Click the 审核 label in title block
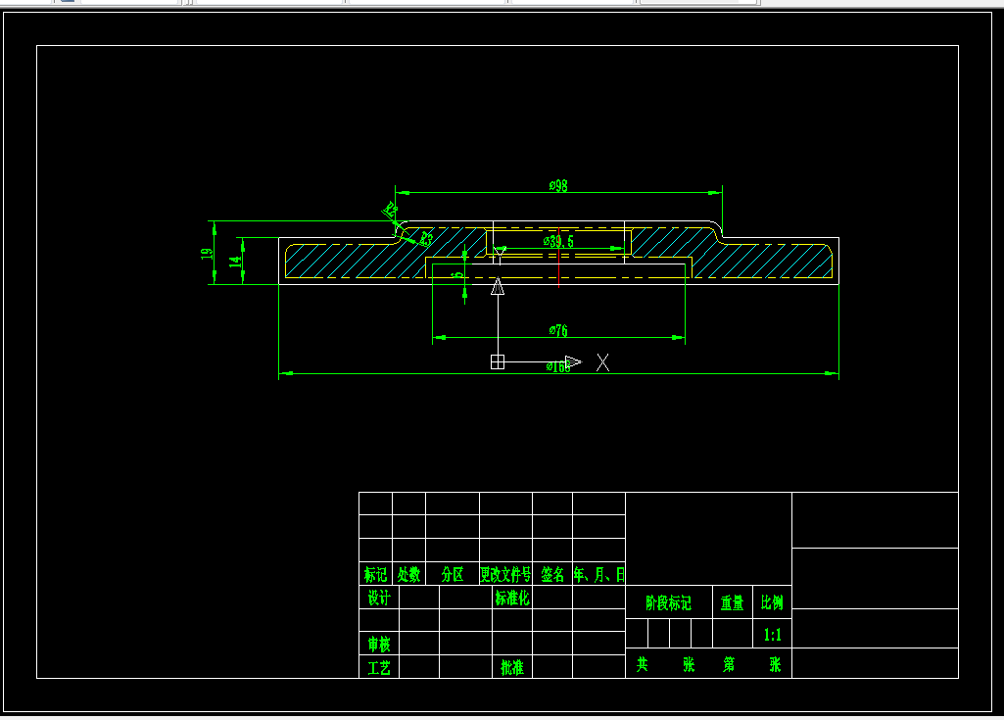 point(379,644)
